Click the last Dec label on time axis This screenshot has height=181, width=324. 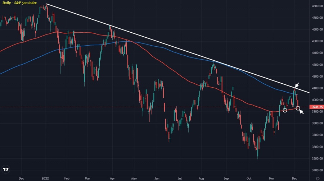pyautogui.click(x=294, y=178)
